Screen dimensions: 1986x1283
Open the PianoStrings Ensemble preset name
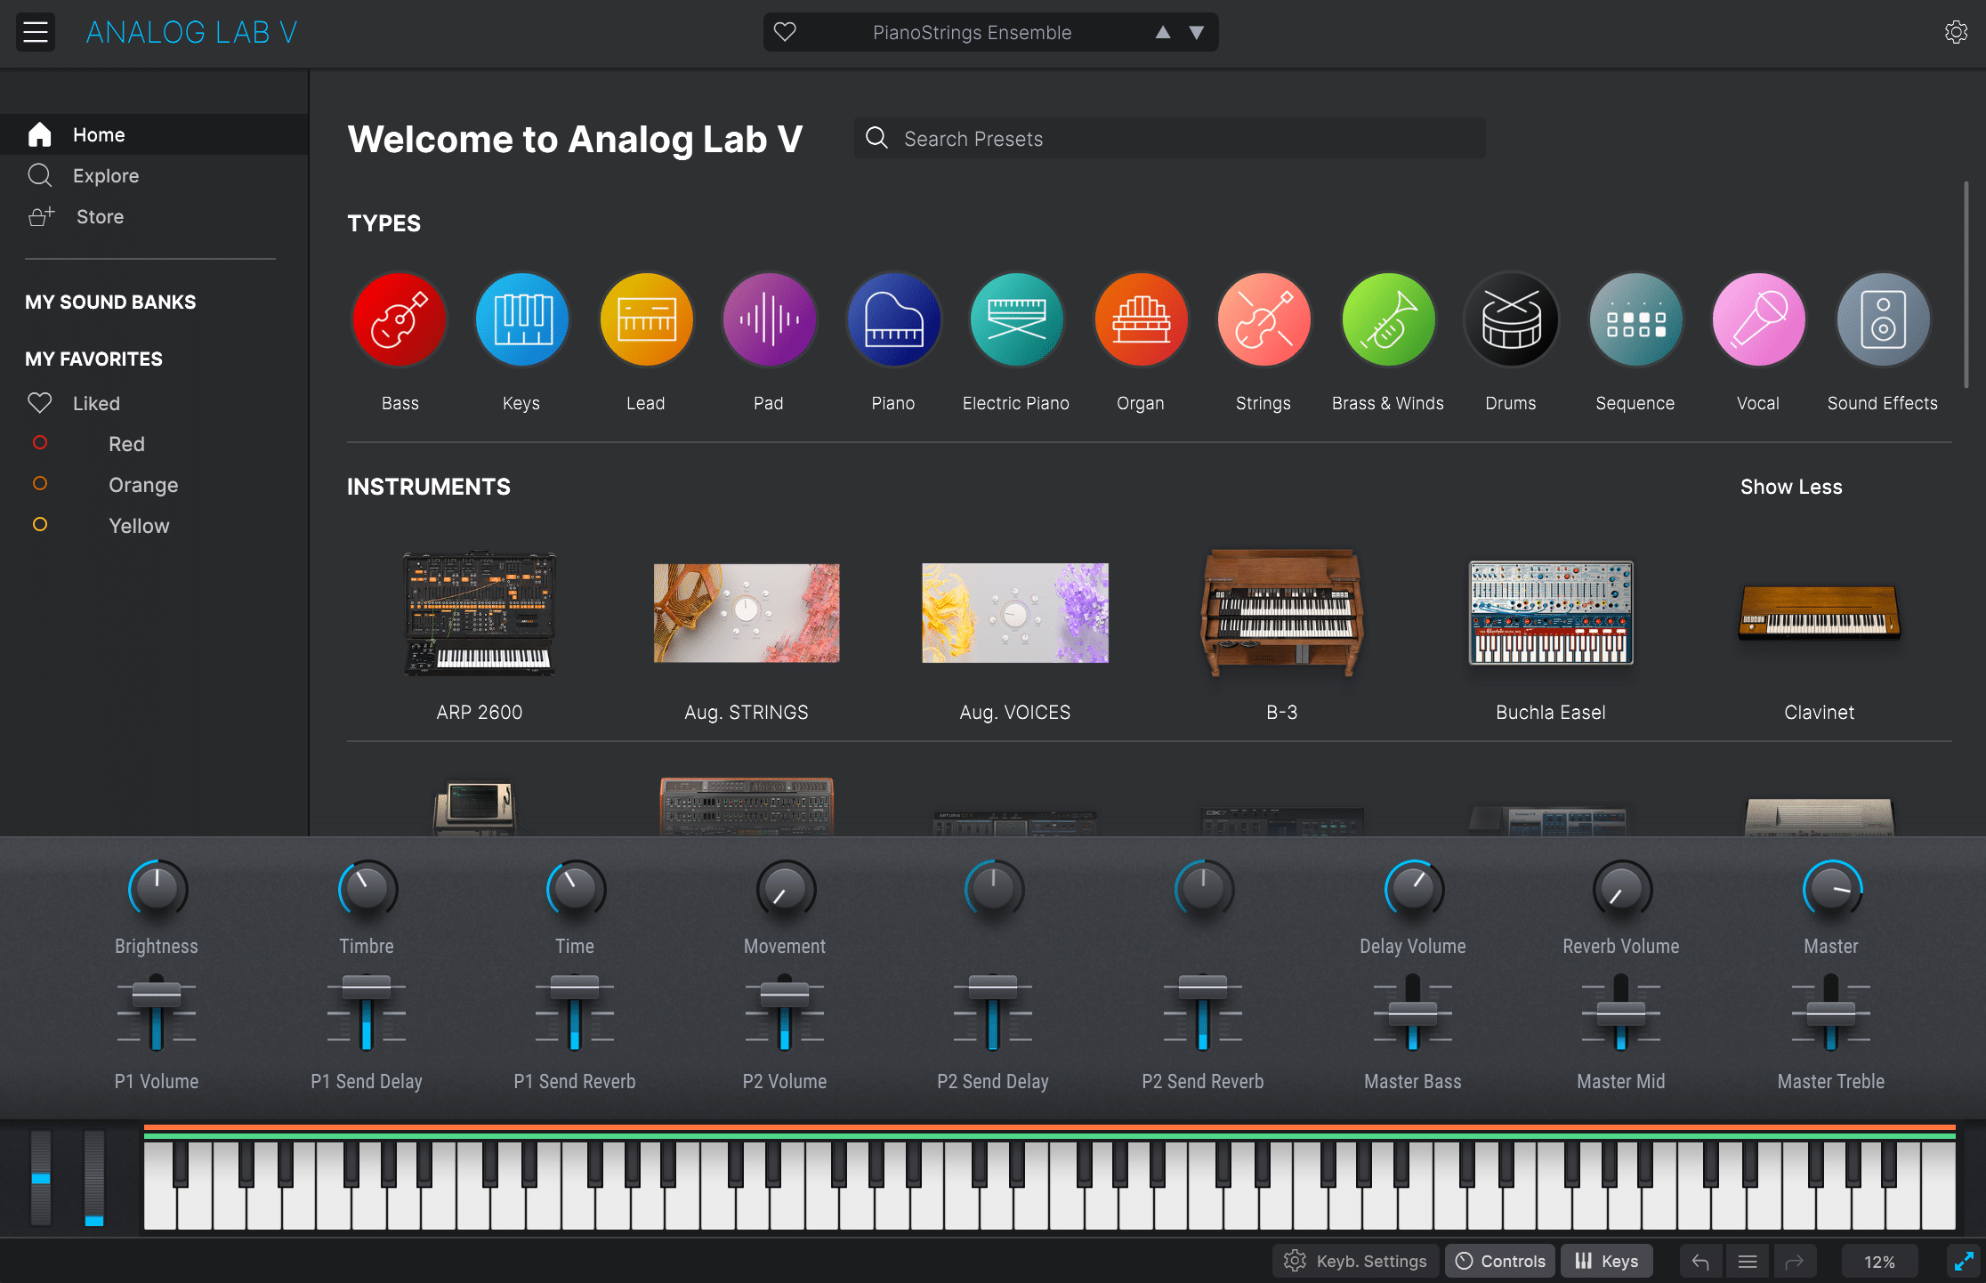(972, 32)
